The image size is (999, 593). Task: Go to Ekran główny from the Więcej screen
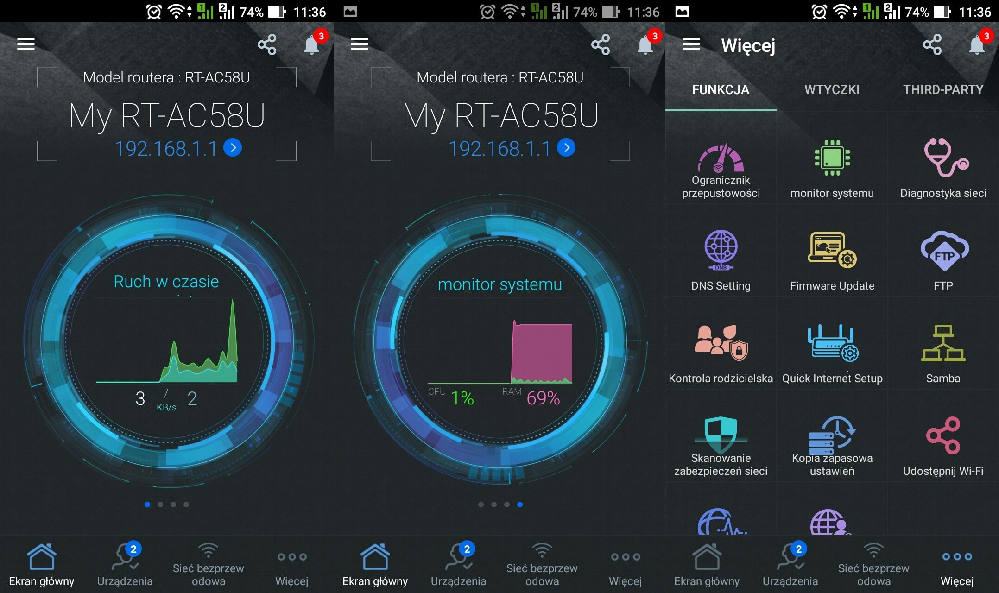point(707,565)
